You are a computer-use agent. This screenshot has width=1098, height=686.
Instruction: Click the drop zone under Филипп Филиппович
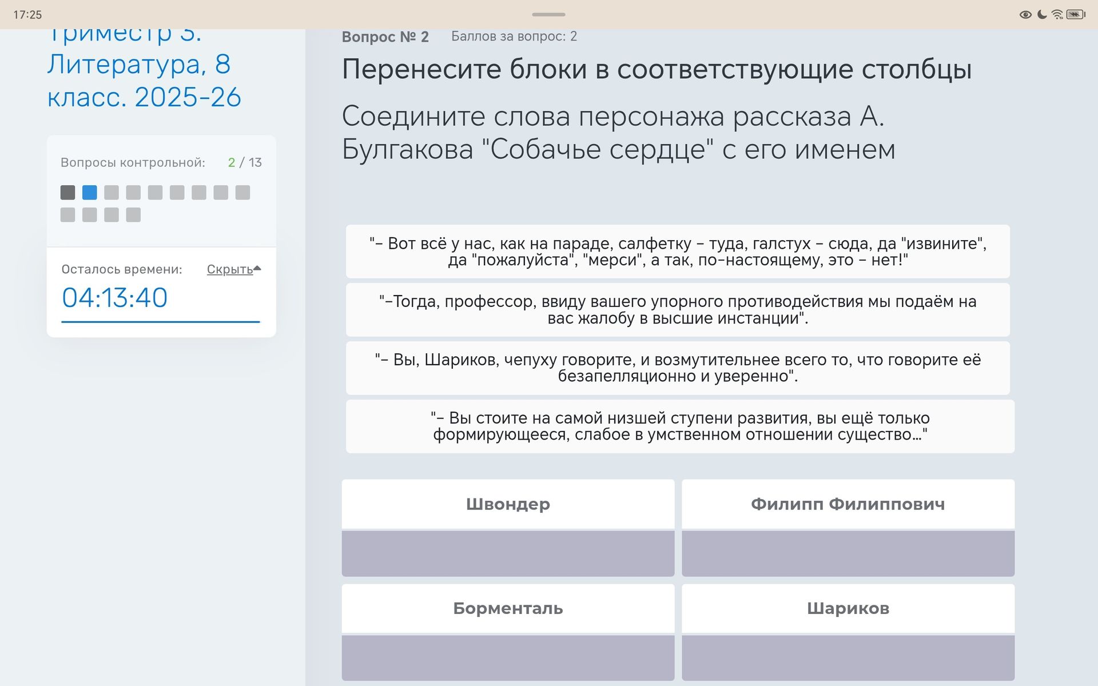click(x=848, y=553)
